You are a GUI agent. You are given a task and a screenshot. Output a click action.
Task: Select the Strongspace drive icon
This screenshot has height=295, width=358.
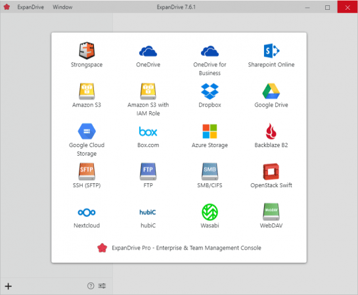click(x=87, y=51)
